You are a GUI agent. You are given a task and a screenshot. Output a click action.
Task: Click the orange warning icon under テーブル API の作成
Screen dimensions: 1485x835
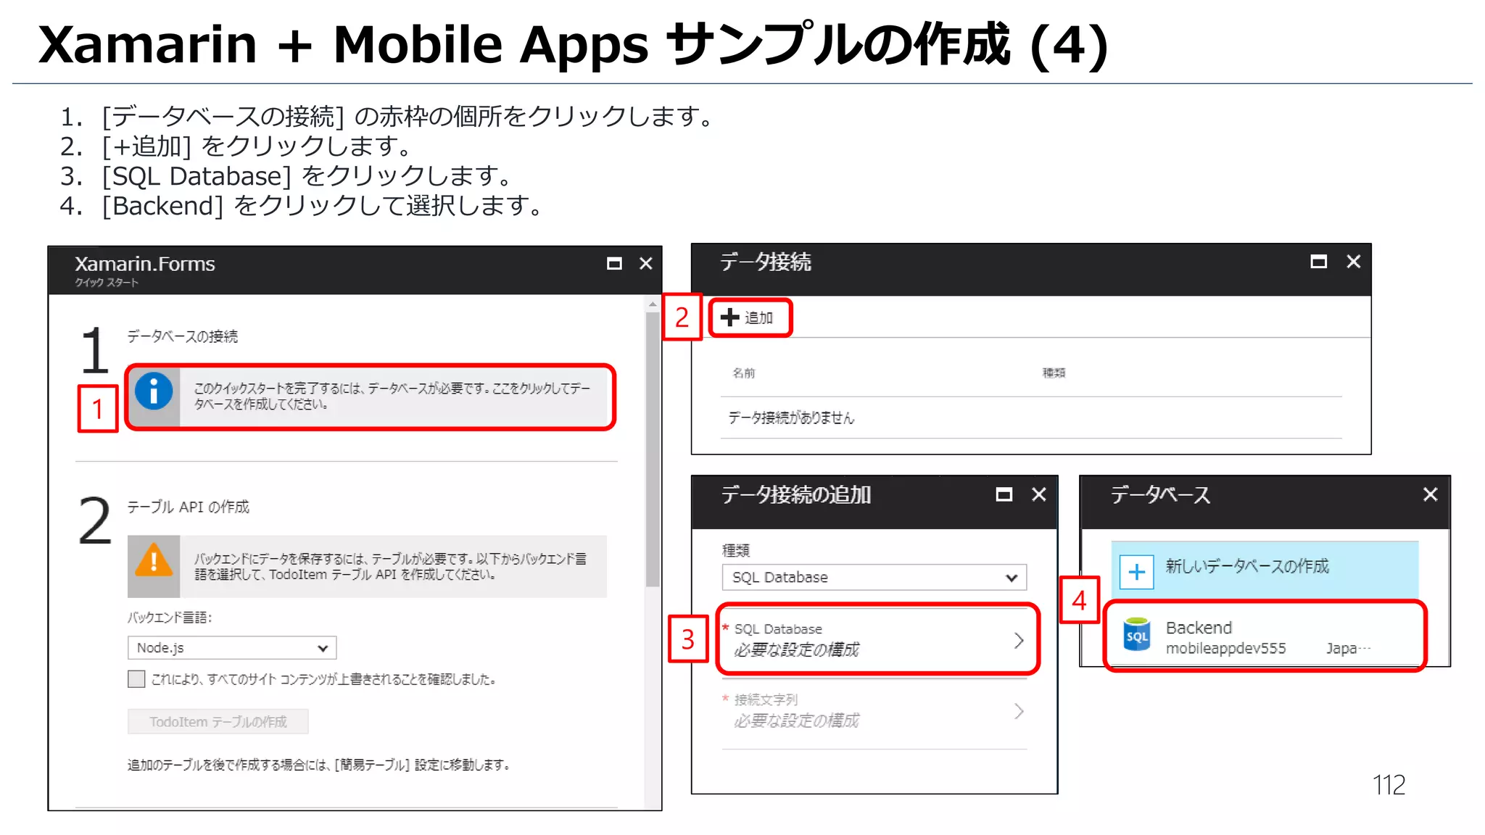[x=154, y=560]
